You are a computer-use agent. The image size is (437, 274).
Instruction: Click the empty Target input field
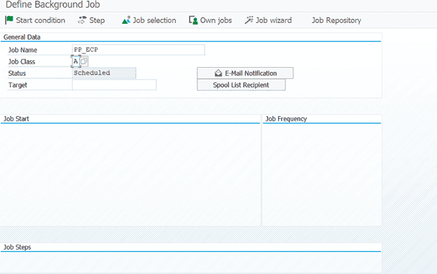click(x=114, y=85)
